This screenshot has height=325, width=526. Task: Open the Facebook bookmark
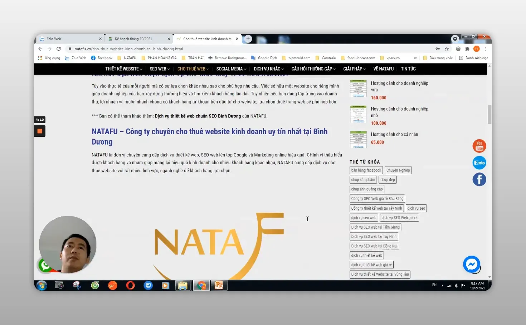point(102,58)
